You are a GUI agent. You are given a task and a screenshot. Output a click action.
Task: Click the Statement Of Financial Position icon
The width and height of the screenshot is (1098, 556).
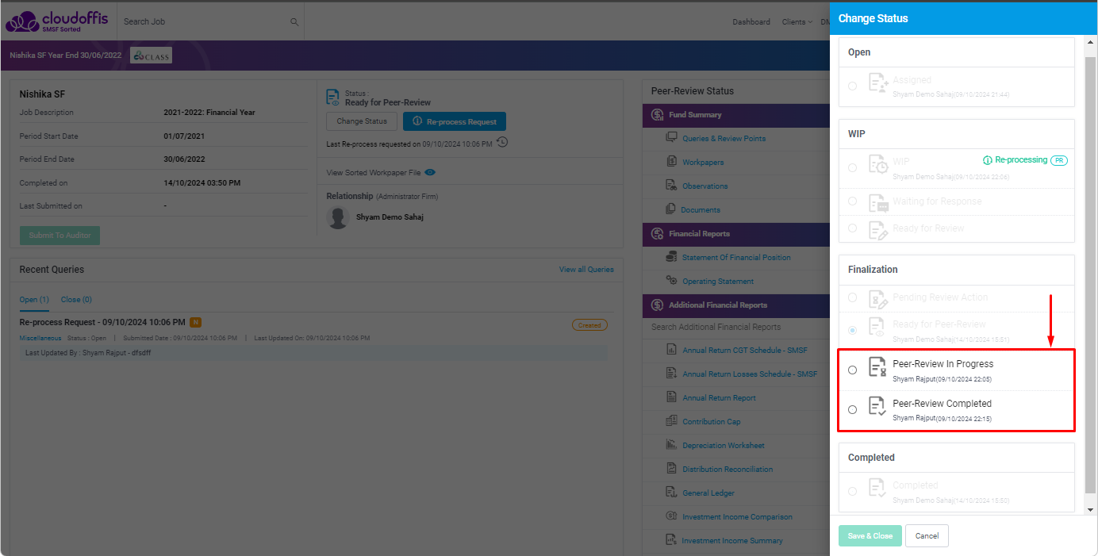tap(671, 257)
